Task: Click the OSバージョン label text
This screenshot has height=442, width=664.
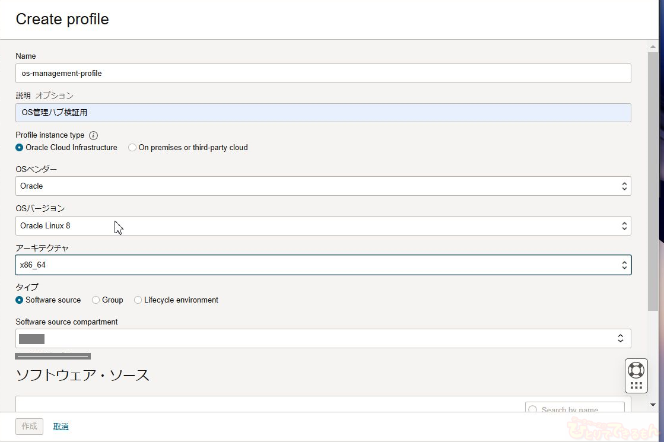Action: click(x=40, y=209)
